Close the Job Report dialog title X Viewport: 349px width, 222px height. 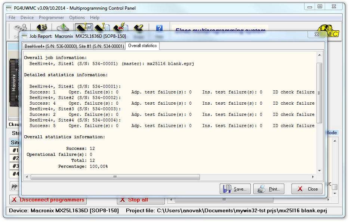[316, 34]
